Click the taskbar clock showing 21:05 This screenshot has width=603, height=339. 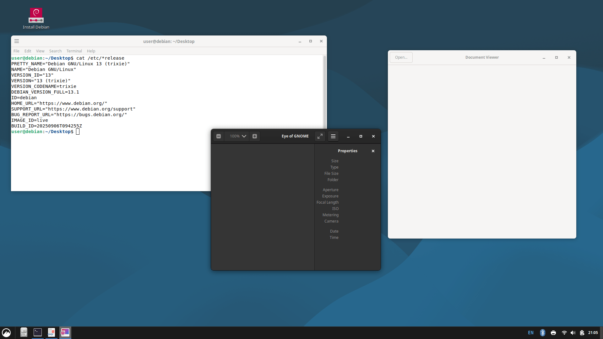pyautogui.click(x=593, y=333)
